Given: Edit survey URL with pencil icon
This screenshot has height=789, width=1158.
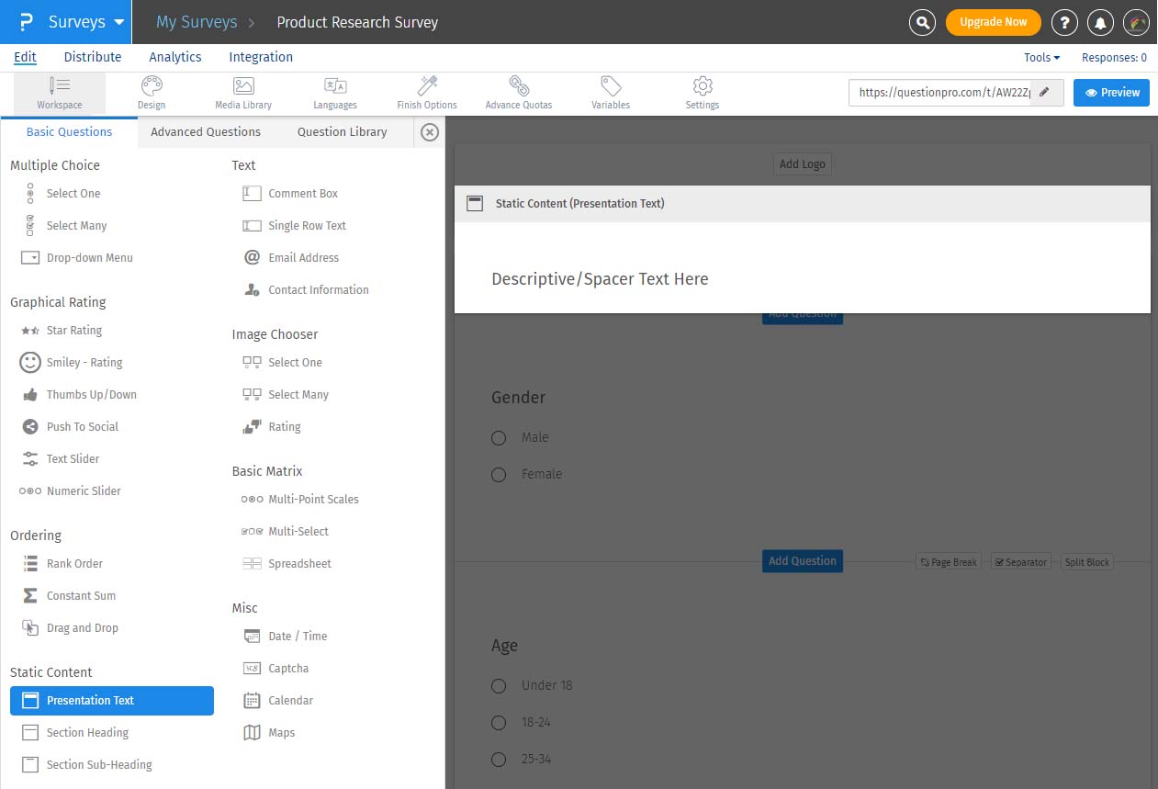Looking at the screenshot, I should [1044, 93].
